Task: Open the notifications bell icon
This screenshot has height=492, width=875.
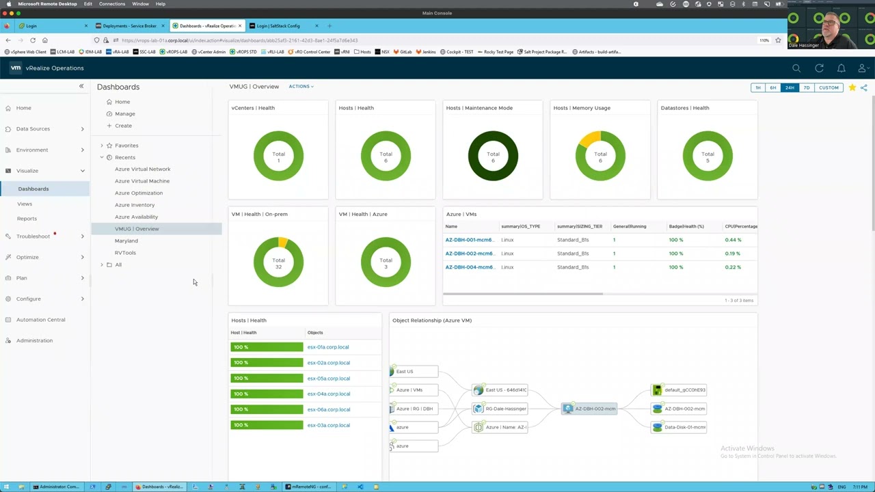Action: tap(842, 68)
